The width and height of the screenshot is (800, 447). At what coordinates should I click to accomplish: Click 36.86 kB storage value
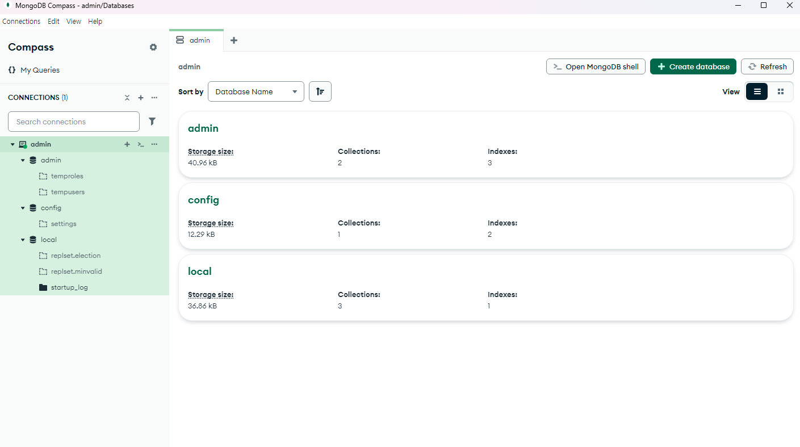pos(202,306)
